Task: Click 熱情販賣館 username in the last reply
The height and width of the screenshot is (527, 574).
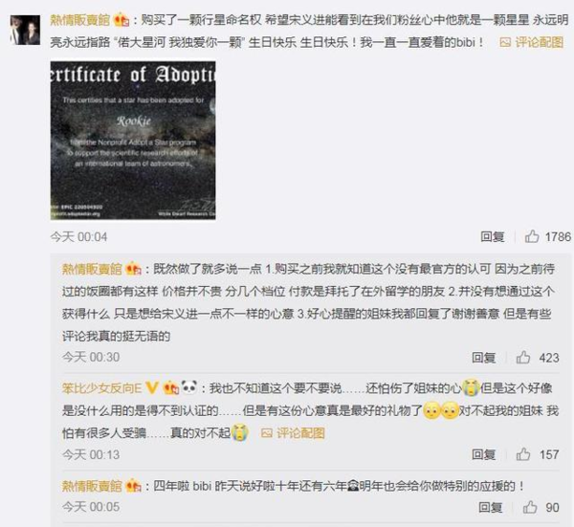Action: click(92, 487)
